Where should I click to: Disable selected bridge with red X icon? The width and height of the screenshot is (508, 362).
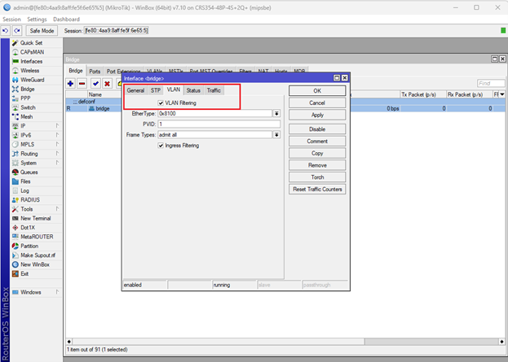coord(107,84)
